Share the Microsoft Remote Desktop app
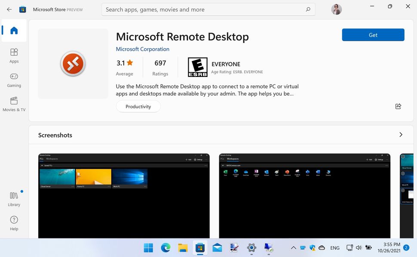417x257 pixels. tap(398, 106)
